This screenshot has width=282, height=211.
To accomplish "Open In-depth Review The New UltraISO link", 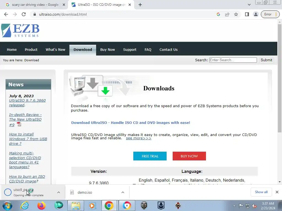I will [25, 120].
